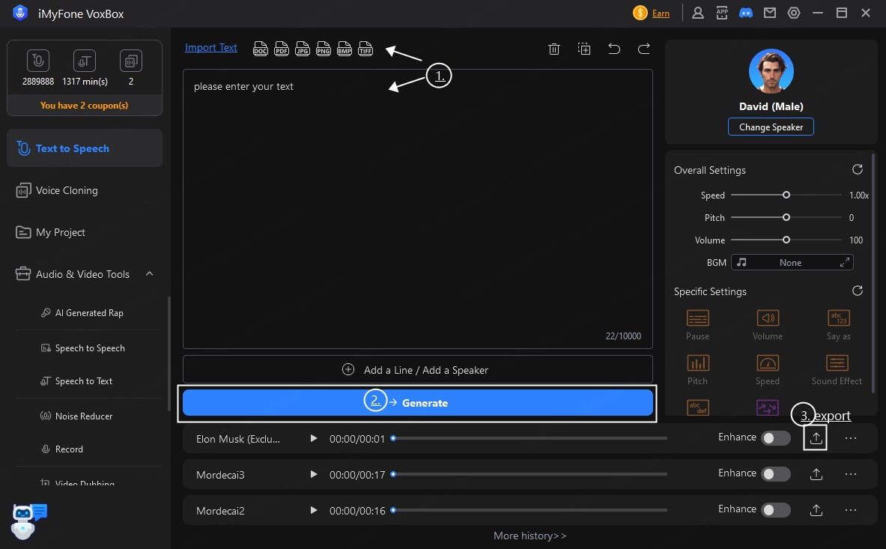Redo the last edit
The image size is (886, 549).
(x=643, y=49)
